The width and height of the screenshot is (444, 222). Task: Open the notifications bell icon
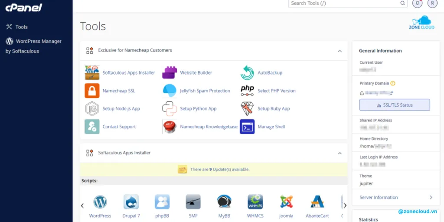417,3
